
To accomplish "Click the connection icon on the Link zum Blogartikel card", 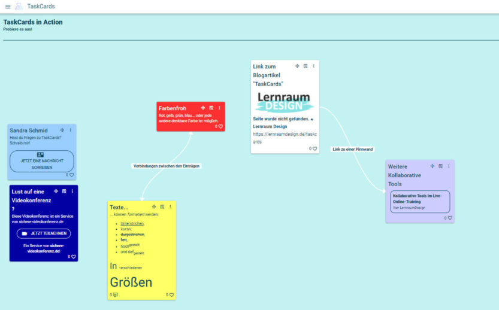I will pos(306,66).
